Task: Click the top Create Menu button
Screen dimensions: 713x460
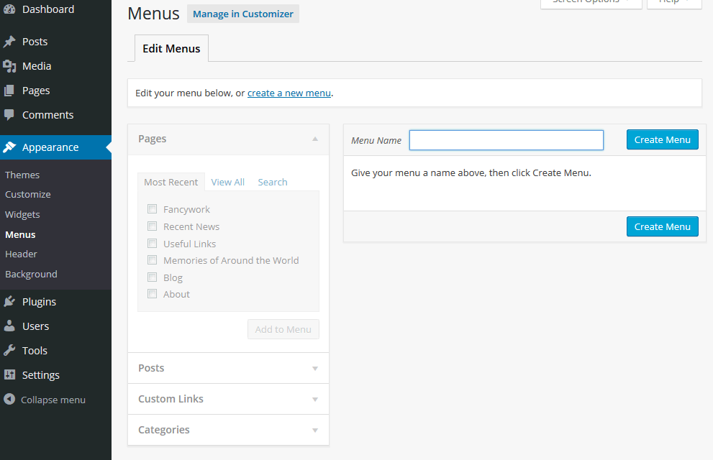Action: pos(663,139)
